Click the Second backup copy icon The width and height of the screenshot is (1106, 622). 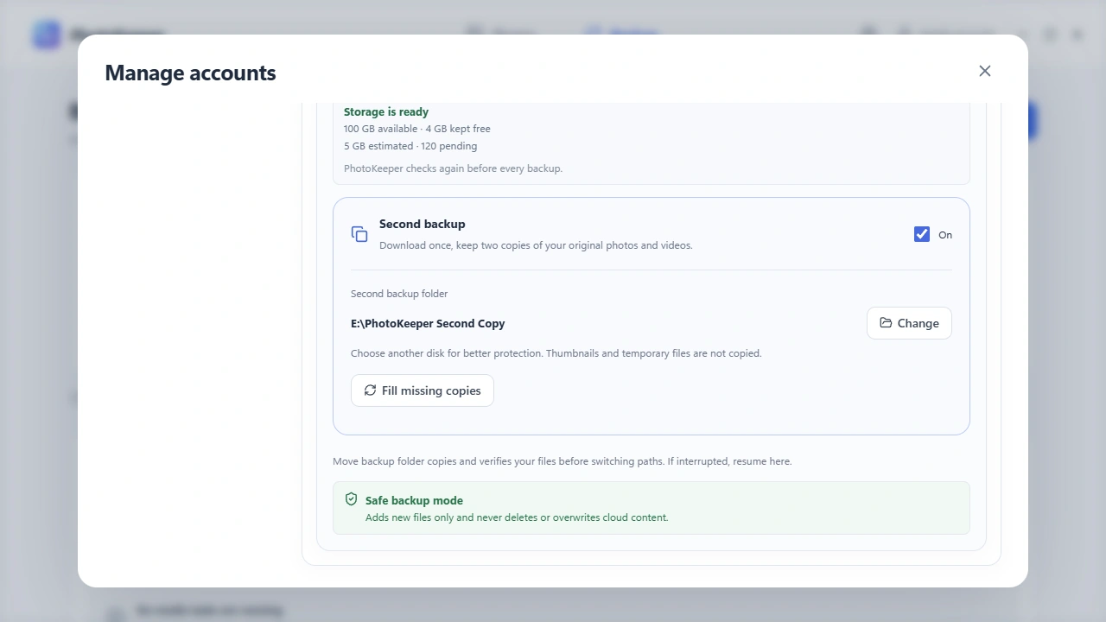point(359,234)
